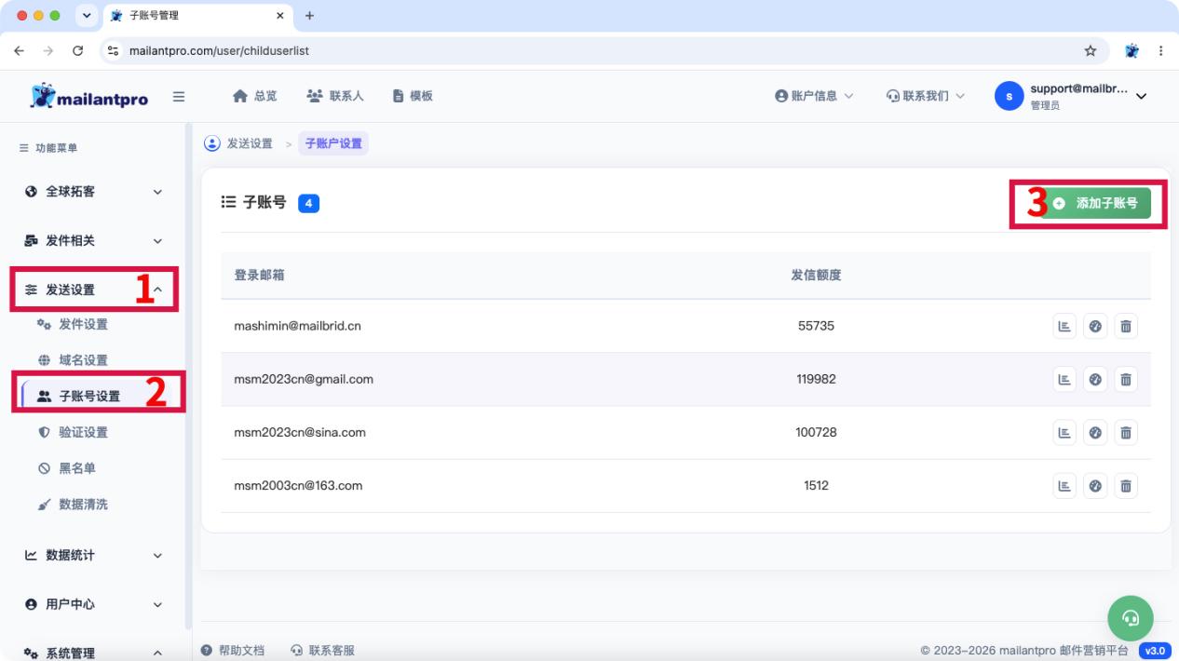The height and width of the screenshot is (661, 1179).
Task: Open quota gauge icon for msm2023cn@gmail.com
Action: [1095, 379]
